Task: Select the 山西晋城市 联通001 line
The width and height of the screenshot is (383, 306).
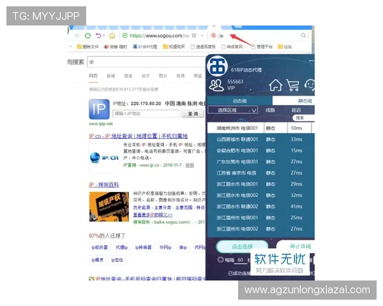Action: (261, 140)
